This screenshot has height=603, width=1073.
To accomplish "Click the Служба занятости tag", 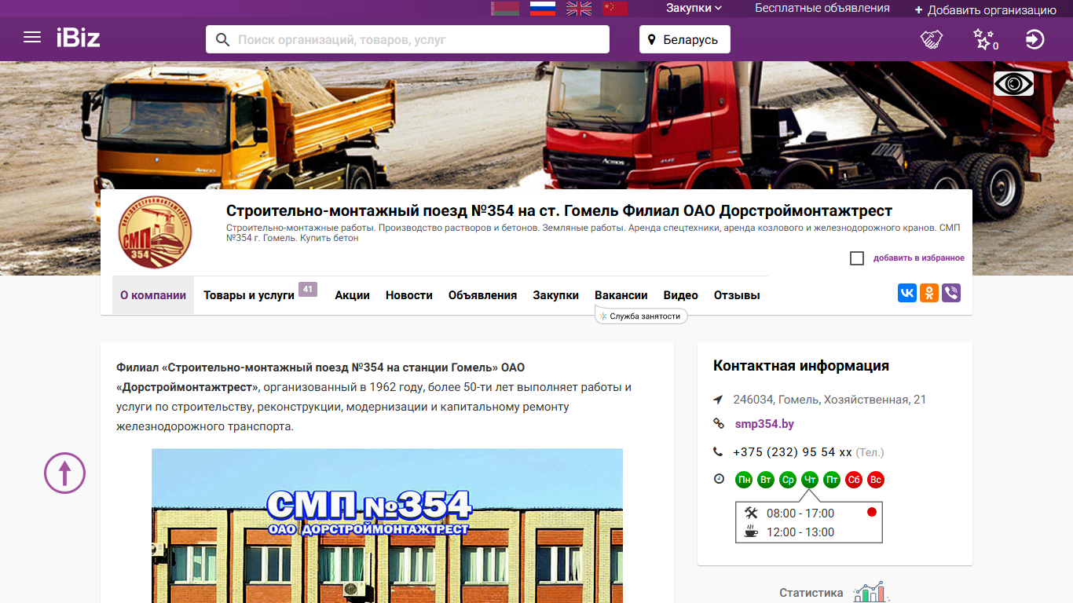I will click(x=641, y=316).
